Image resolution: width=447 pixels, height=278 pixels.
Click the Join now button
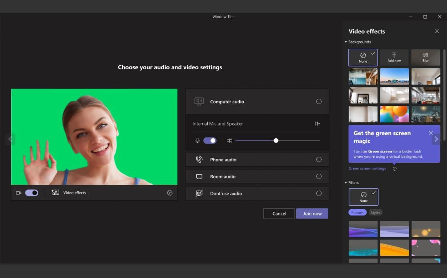[x=312, y=213]
